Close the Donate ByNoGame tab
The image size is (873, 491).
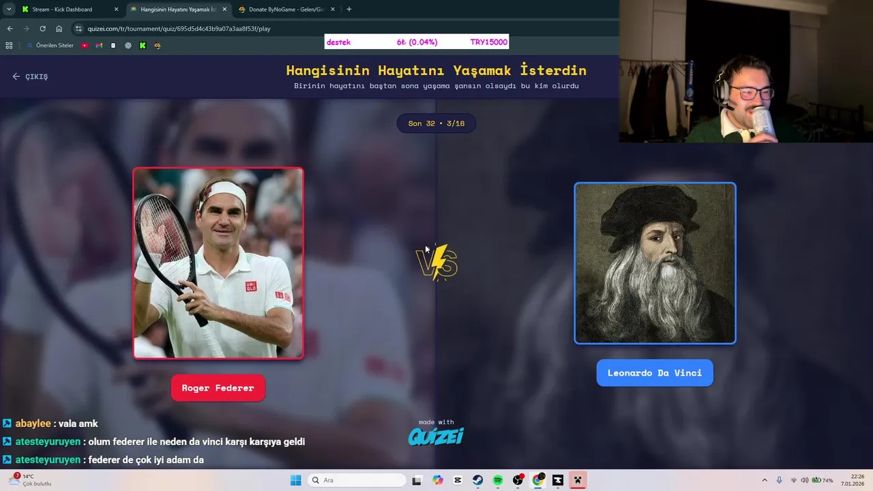333,10
